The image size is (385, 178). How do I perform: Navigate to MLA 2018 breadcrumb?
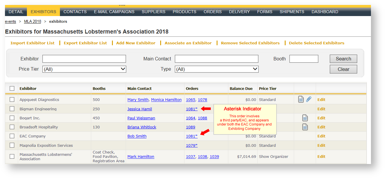coord(32,21)
